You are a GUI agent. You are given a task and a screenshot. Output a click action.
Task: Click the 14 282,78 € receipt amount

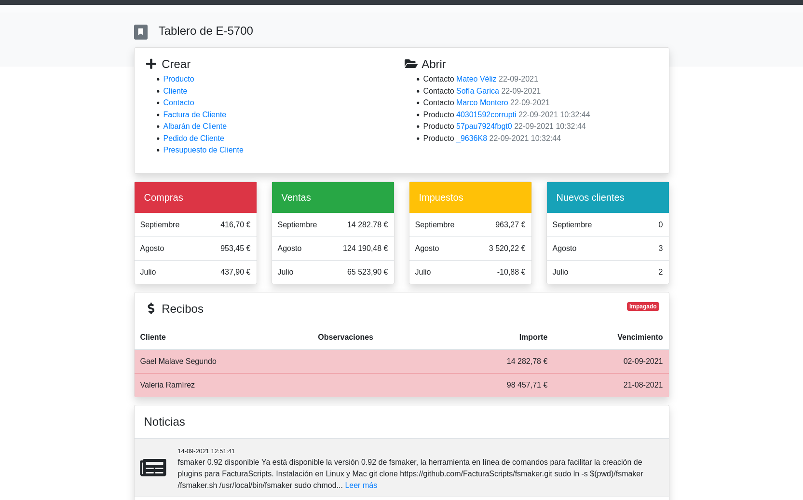(527, 361)
